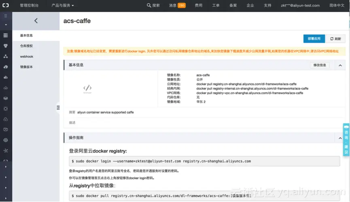350x202 pixels.
Task: Click the 从registry中拉取镜像 heading
Action: (x=92, y=185)
